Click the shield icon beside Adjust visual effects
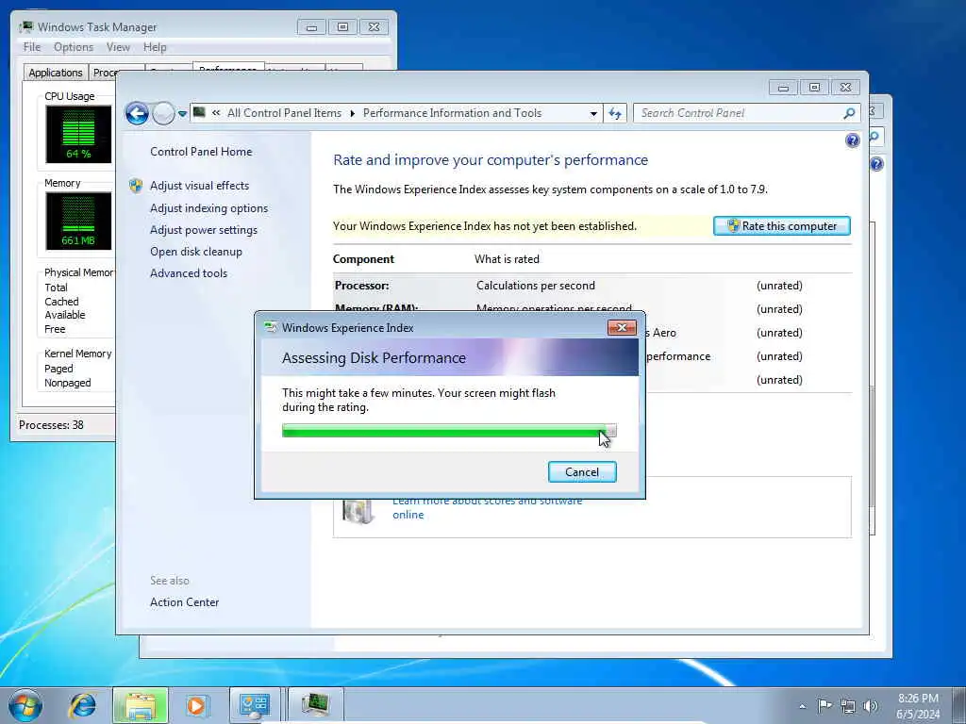The height and width of the screenshot is (724, 966). (x=136, y=186)
